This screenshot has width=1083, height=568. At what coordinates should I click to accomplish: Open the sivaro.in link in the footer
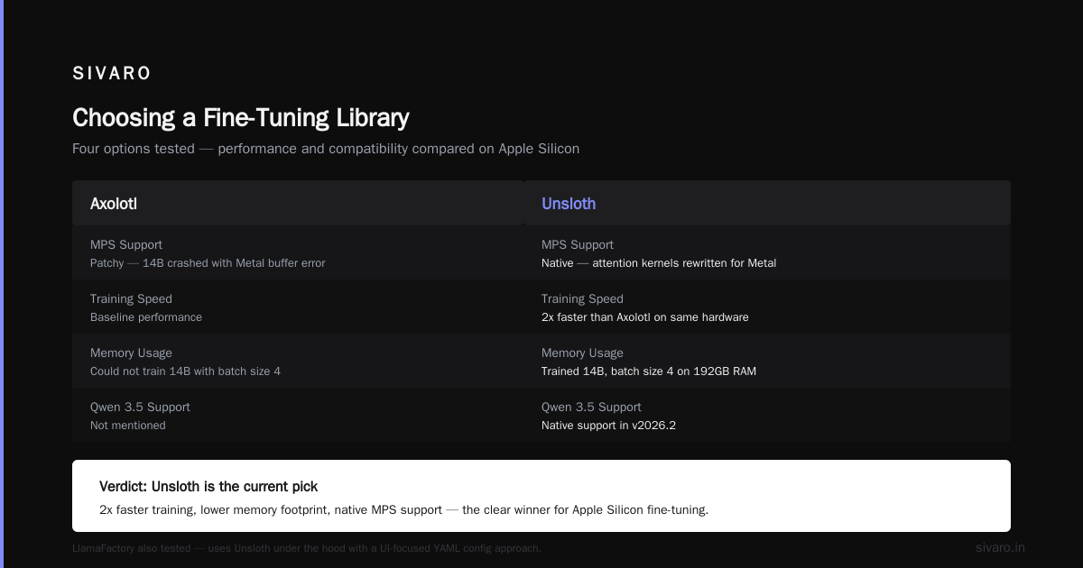(x=1000, y=547)
